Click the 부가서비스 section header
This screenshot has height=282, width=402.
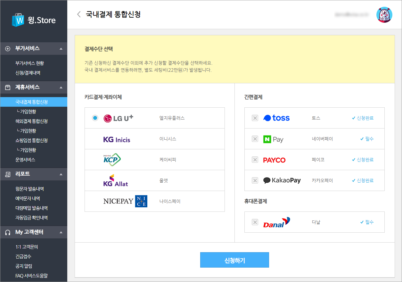34,49
